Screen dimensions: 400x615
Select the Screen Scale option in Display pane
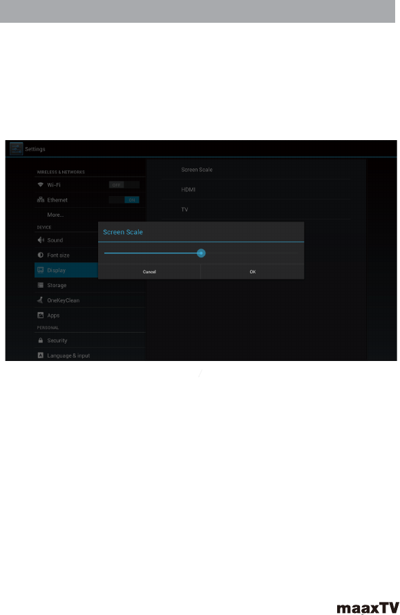pos(256,169)
